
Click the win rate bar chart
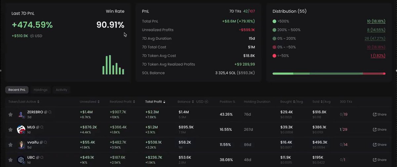(x=113, y=65)
